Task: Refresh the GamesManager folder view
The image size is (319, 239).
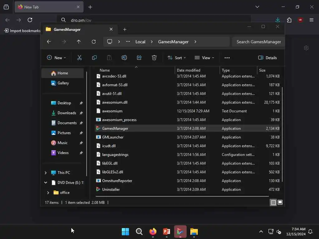Action: [x=94, y=42]
